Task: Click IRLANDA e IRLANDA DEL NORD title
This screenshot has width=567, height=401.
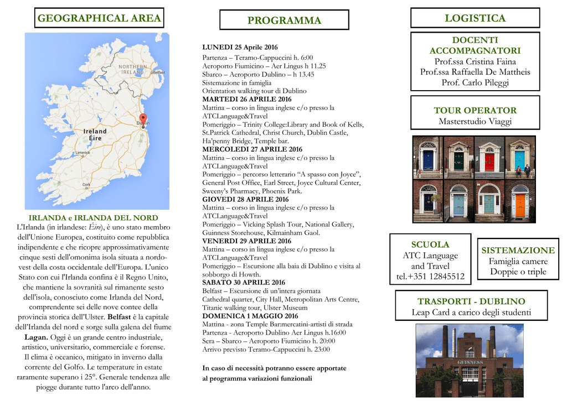Action: click(x=93, y=217)
